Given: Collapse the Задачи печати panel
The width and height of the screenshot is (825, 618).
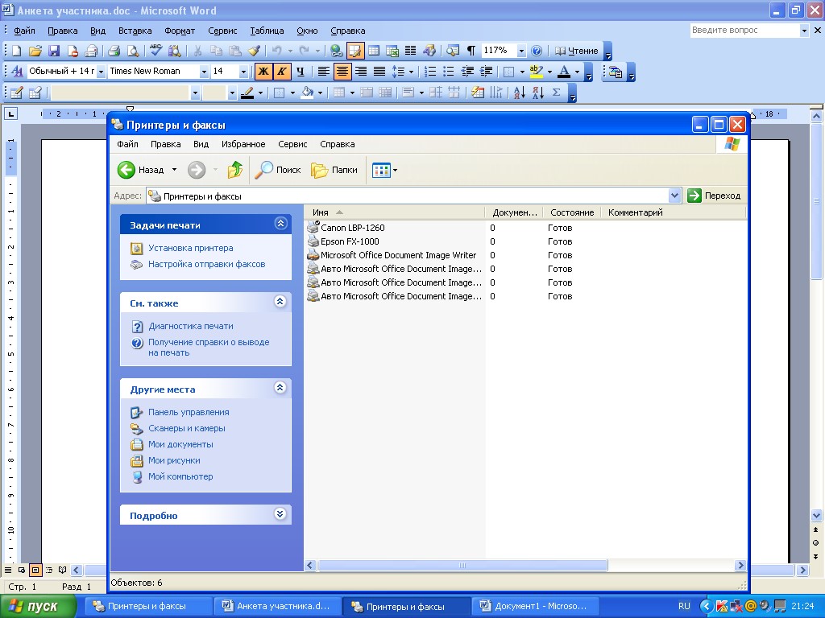Looking at the screenshot, I should pyautogui.click(x=280, y=225).
